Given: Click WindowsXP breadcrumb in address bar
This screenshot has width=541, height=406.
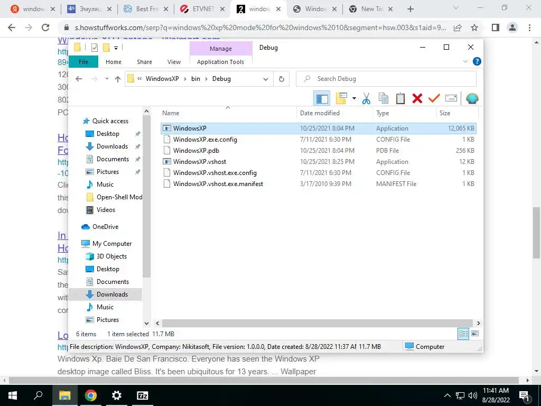Looking at the screenshot, I should (162, 79).
